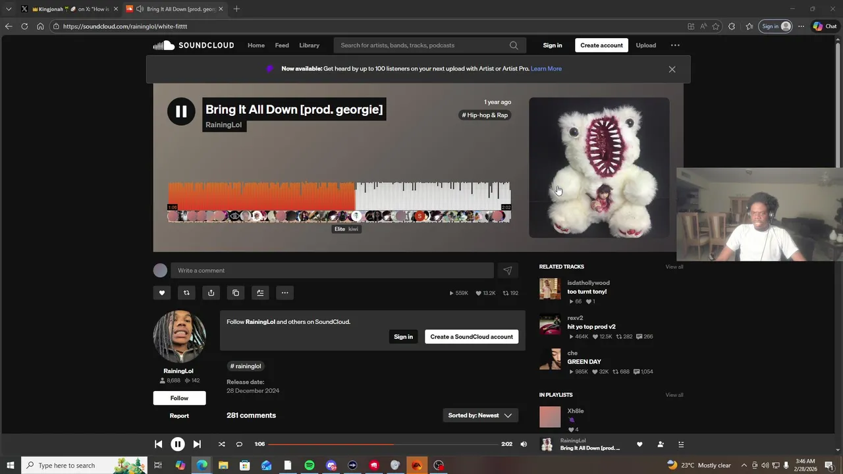Open the Feed page
Screen dimensions: 843x474
pos(282,45)
